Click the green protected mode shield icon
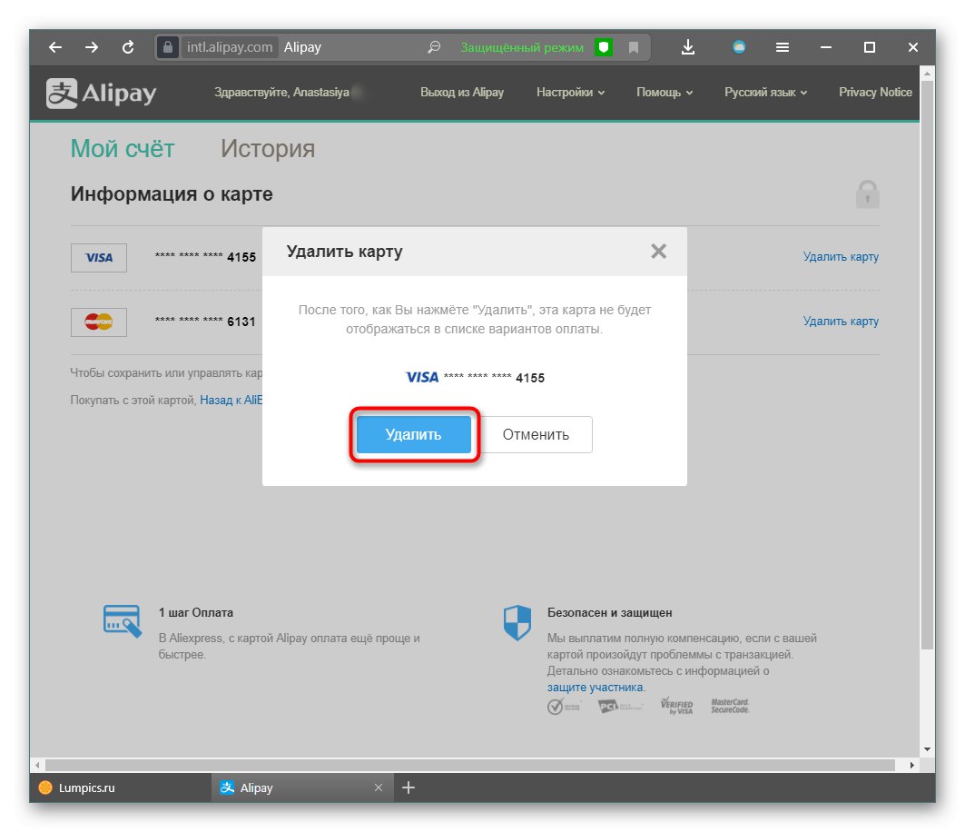The width and height of the screenshot is (965, 832). [x=604, y=47]
